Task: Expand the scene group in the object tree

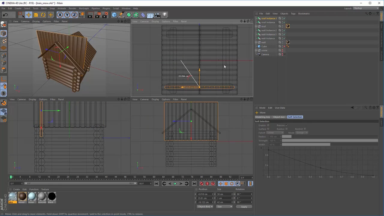Action: [256, 50]
